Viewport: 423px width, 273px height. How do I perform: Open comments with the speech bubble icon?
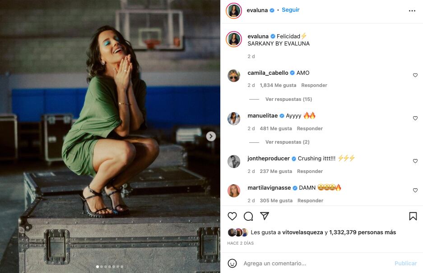pos(248,216)
